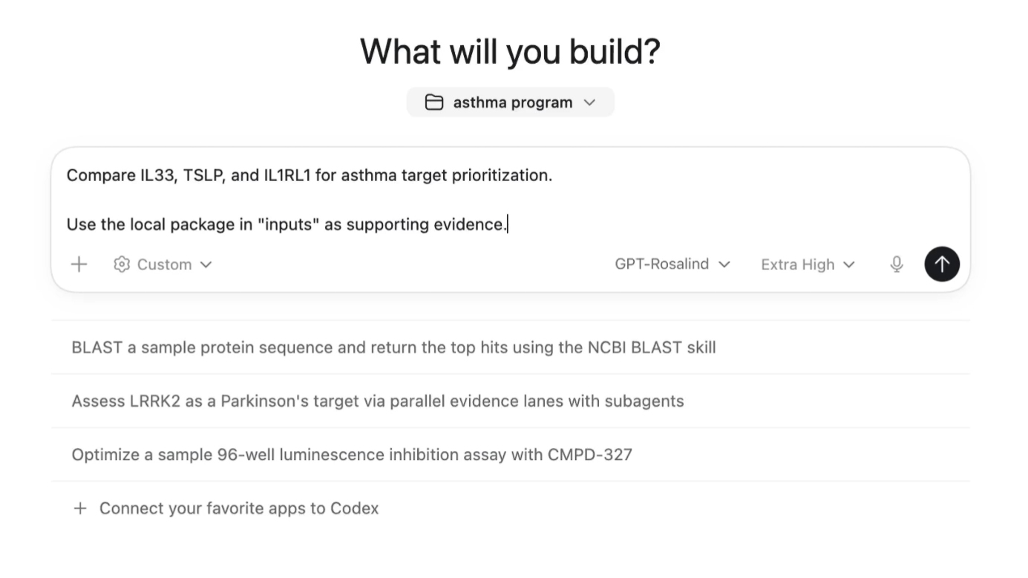
Task: Open the GPT-Rosalind model selector
Action: pos(661,264)
